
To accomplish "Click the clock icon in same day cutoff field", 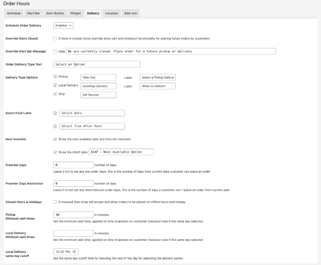I will [x=74, y=252].
